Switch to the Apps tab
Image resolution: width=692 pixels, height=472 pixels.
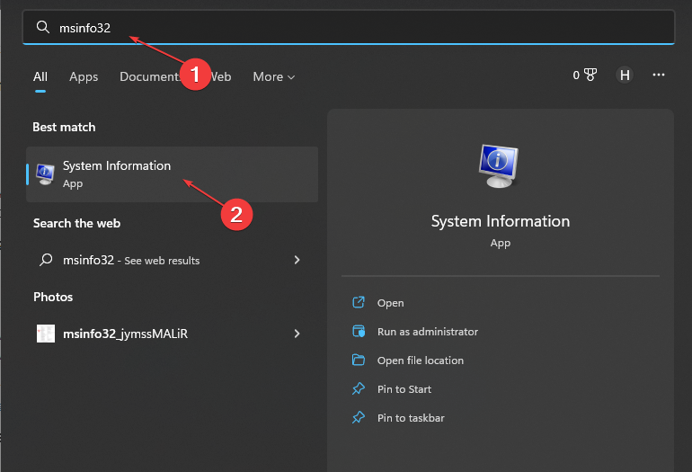(84, 76)
